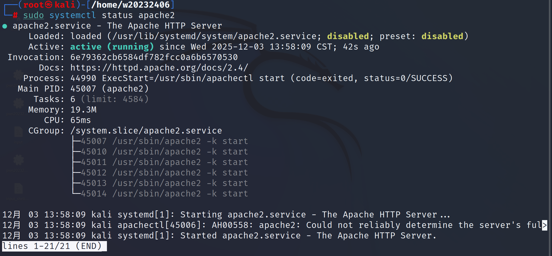
Task: Click the terminal's vertical scrollbar on the right
Action: pyautogui.click(x=550, y=126)
